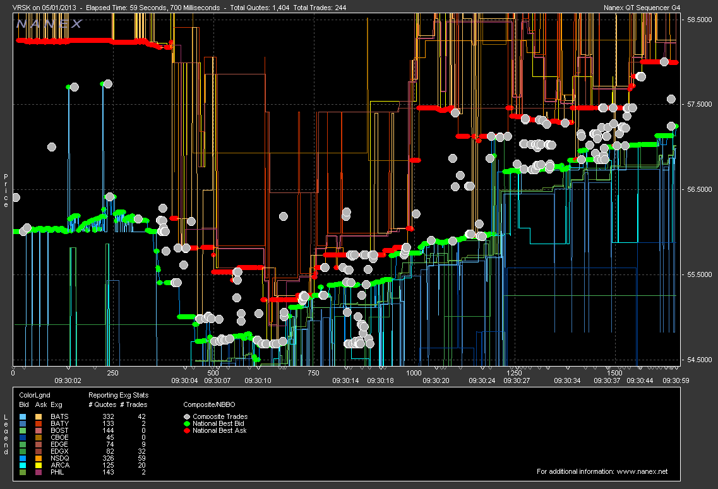The image size is (718, 489).
Task: Select the EDGE ask color swatch
Action: click(x=39, y=444)
